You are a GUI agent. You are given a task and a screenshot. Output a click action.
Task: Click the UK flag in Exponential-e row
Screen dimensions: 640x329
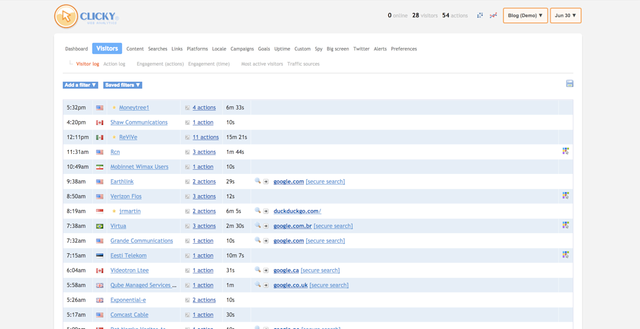coord(100,300)
